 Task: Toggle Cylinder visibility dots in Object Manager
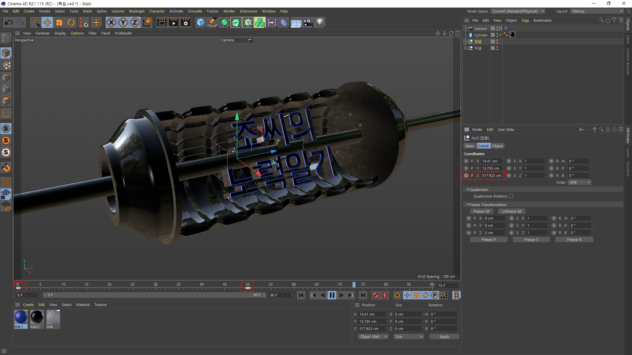(x=497, y=35)
